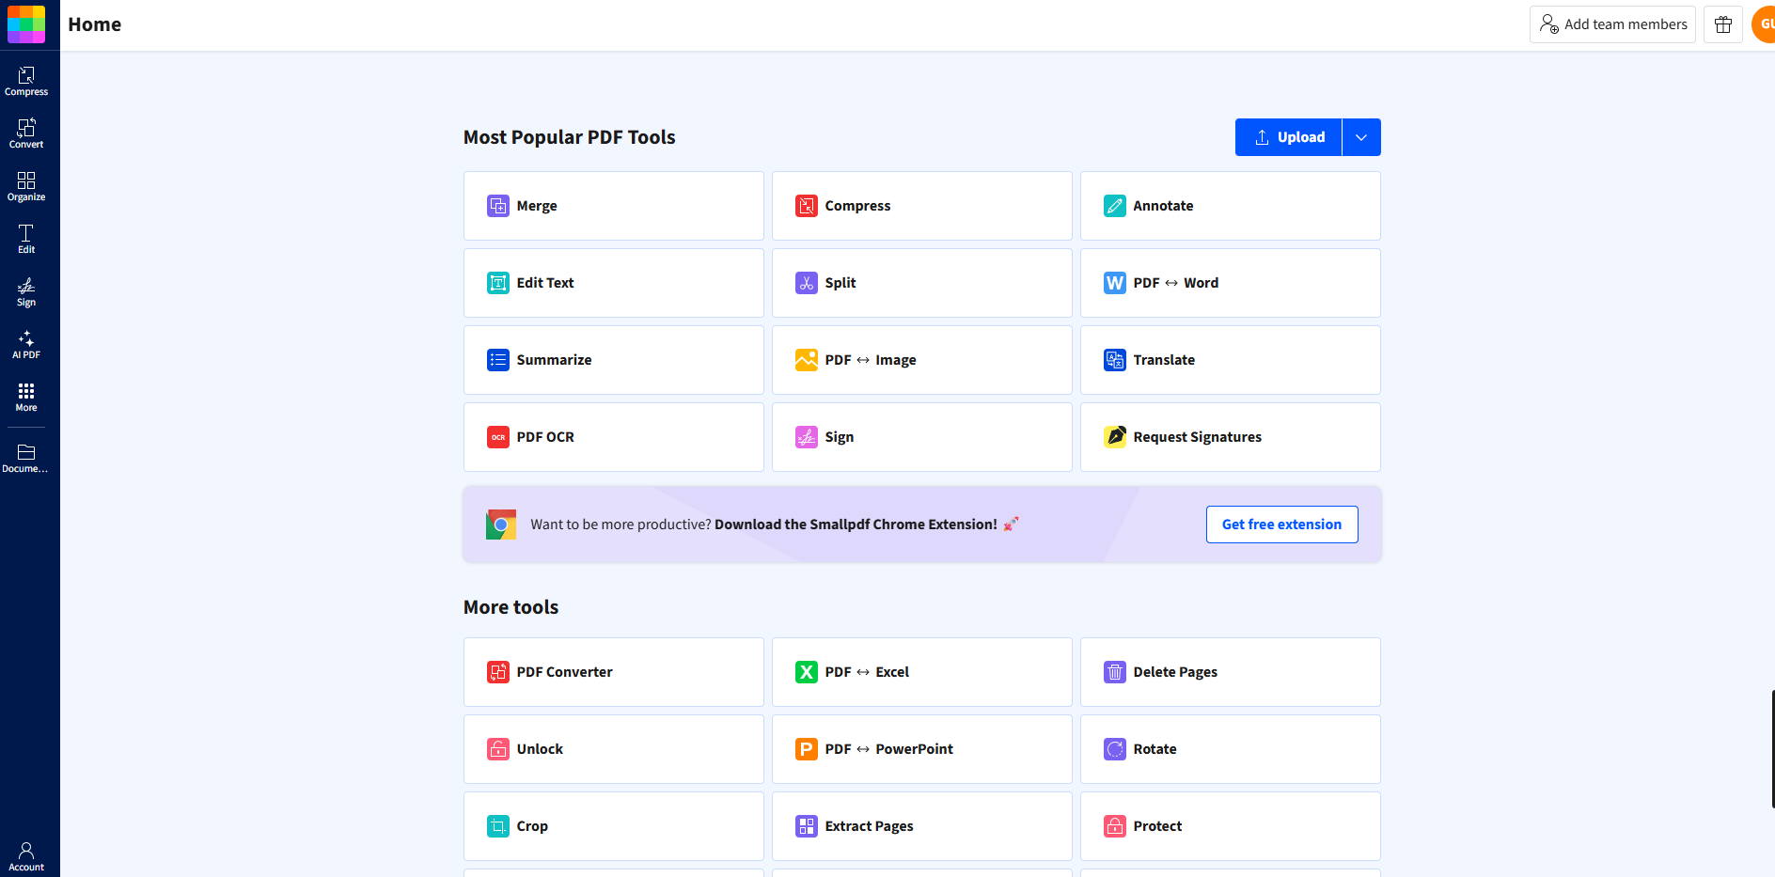Viewport: 1775px width, 877px height.
Task: Click the 'Protect' label
Action: coord(1157,826)
